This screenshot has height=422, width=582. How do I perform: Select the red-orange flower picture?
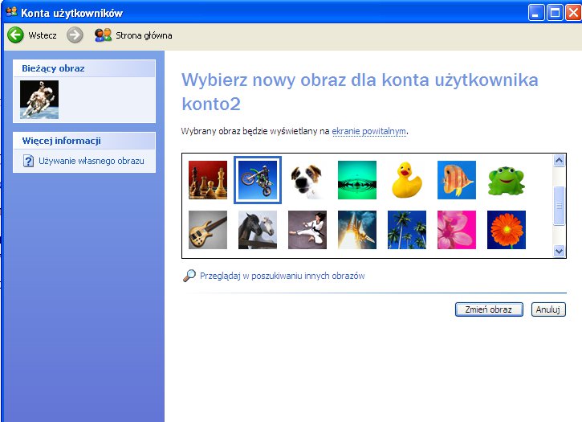(x=507, y=230)
